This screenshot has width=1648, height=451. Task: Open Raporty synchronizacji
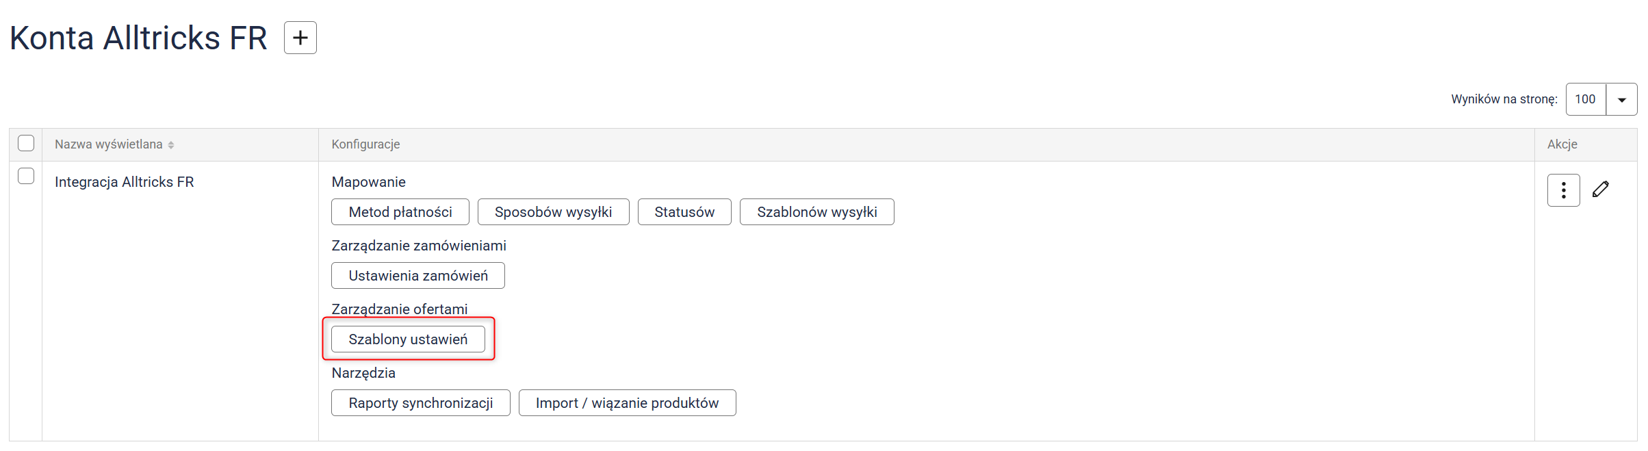(420, 403)
